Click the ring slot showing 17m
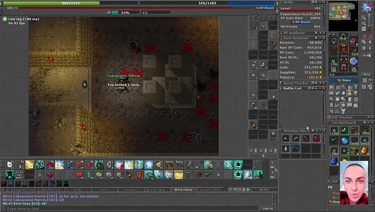Image resolution: width=375 pixels, height=212 pixels. (x=333, y=61)
